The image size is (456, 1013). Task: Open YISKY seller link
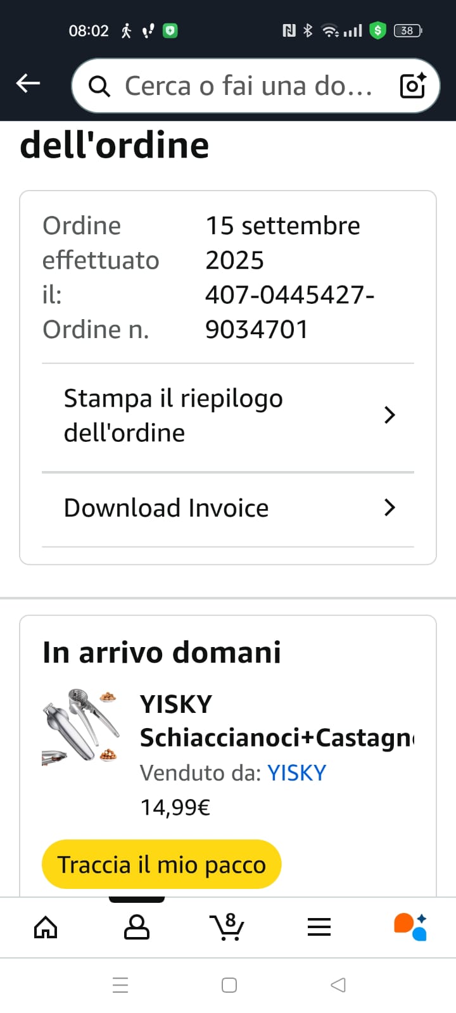pyautogui.click(x=296, y=773)
